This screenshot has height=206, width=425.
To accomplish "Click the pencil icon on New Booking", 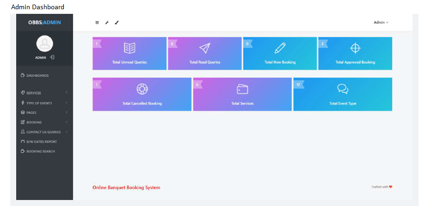I will 280,48.
